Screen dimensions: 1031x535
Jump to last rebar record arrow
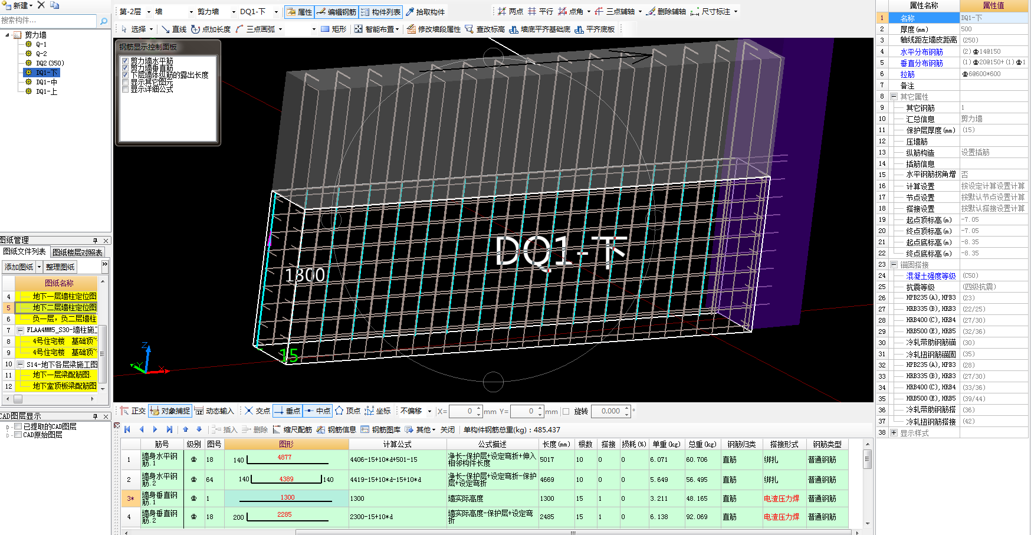tap(169, 429)
